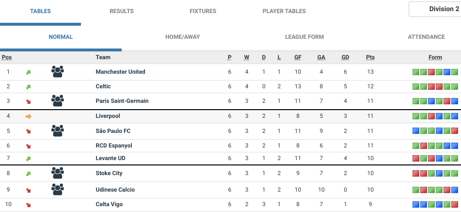Select the Home/Away table view
The width and height of the screenshot is (461, 212).
[x=182, y=37]
